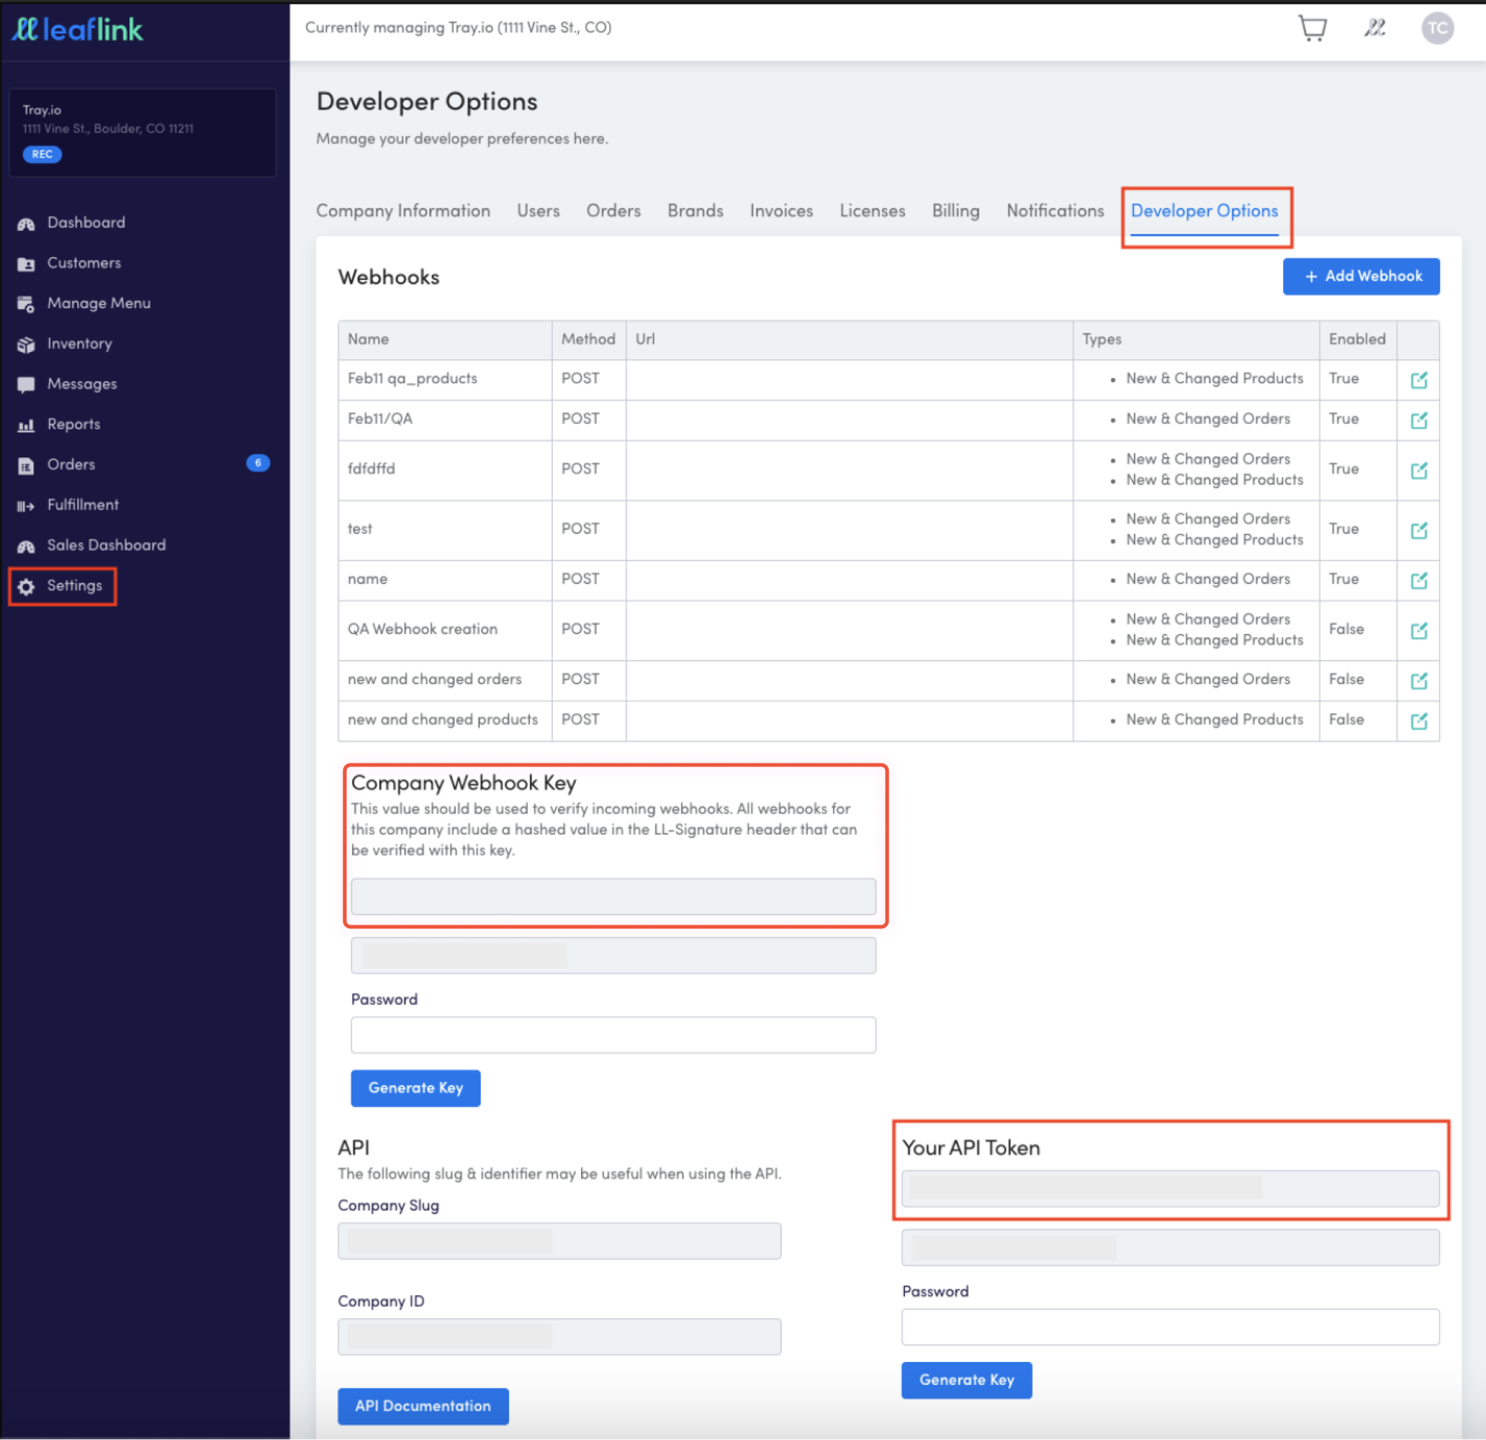1486x1440 pixels.
Task: Open Manage Menu in sidebar
Action: (99, 303)
